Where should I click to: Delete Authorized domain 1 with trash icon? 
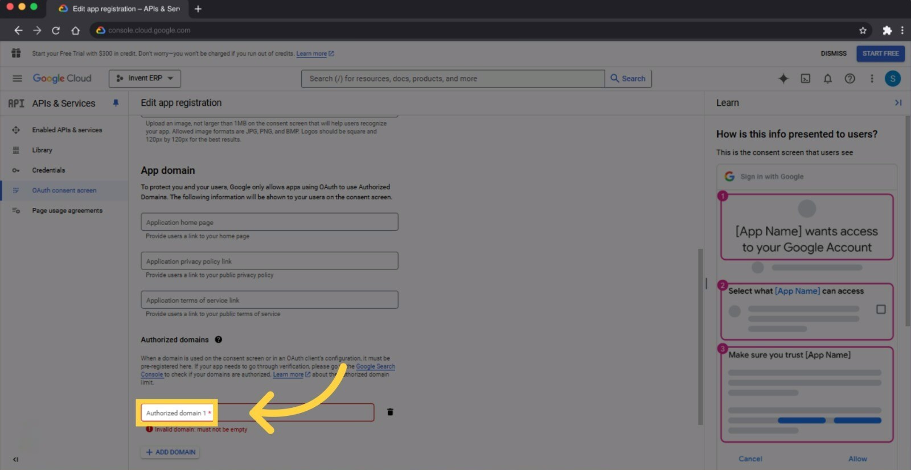click(x=390, y=412)
